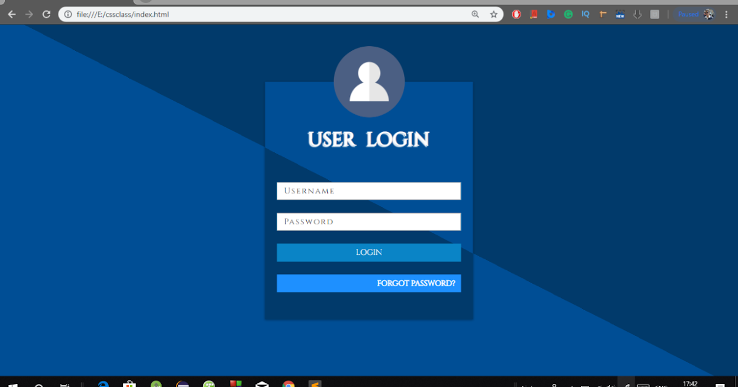Click the IQ extension icon

pyautogui.click(x=585, y=14)
